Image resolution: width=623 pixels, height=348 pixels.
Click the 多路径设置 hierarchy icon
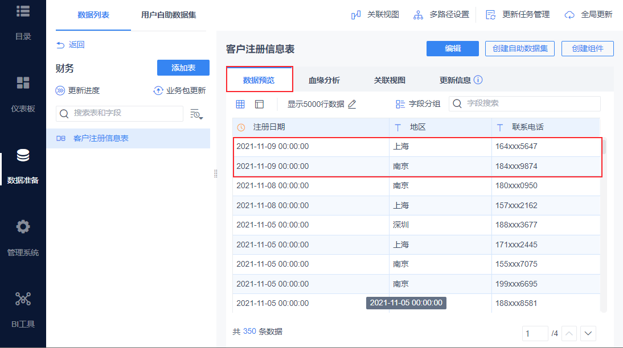[x=418, y=15]
